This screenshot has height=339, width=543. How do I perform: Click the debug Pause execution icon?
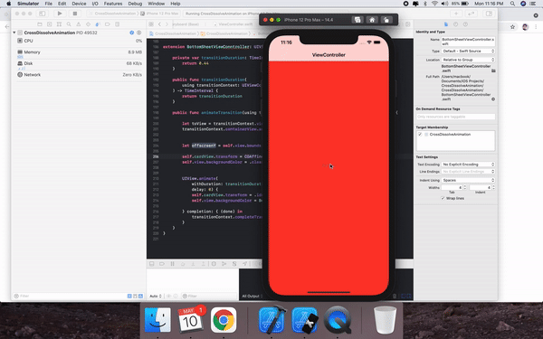172,264
